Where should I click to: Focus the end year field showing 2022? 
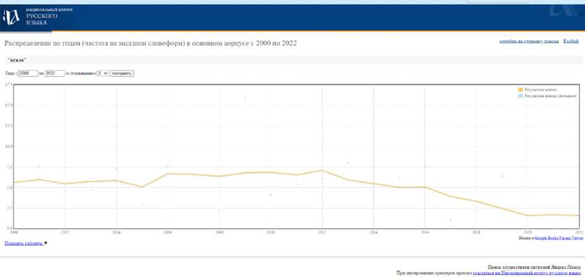pos(54,73)
